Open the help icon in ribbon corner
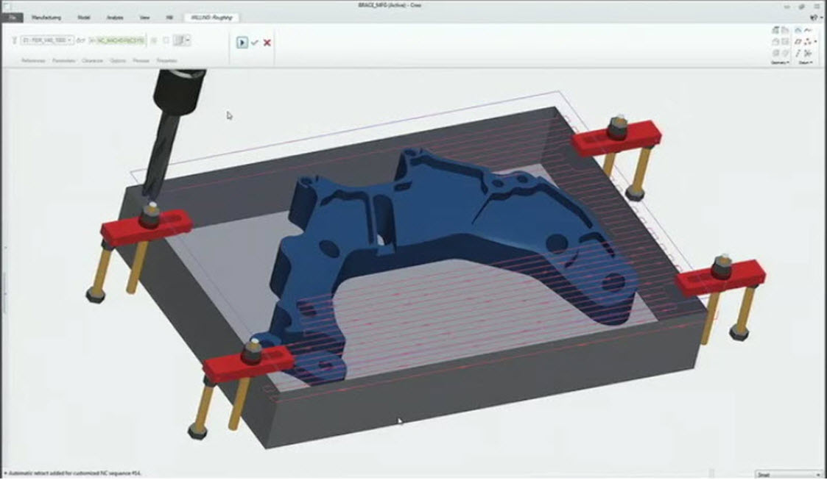827x480 pixels. (x=815, y=18)
